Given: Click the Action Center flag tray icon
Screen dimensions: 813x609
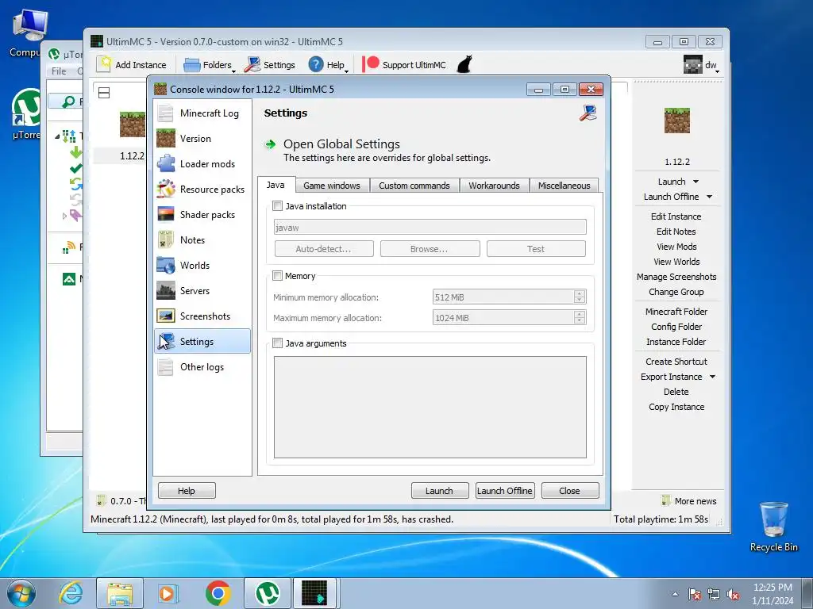Looking at the screenshot, I should coord(695,594).
